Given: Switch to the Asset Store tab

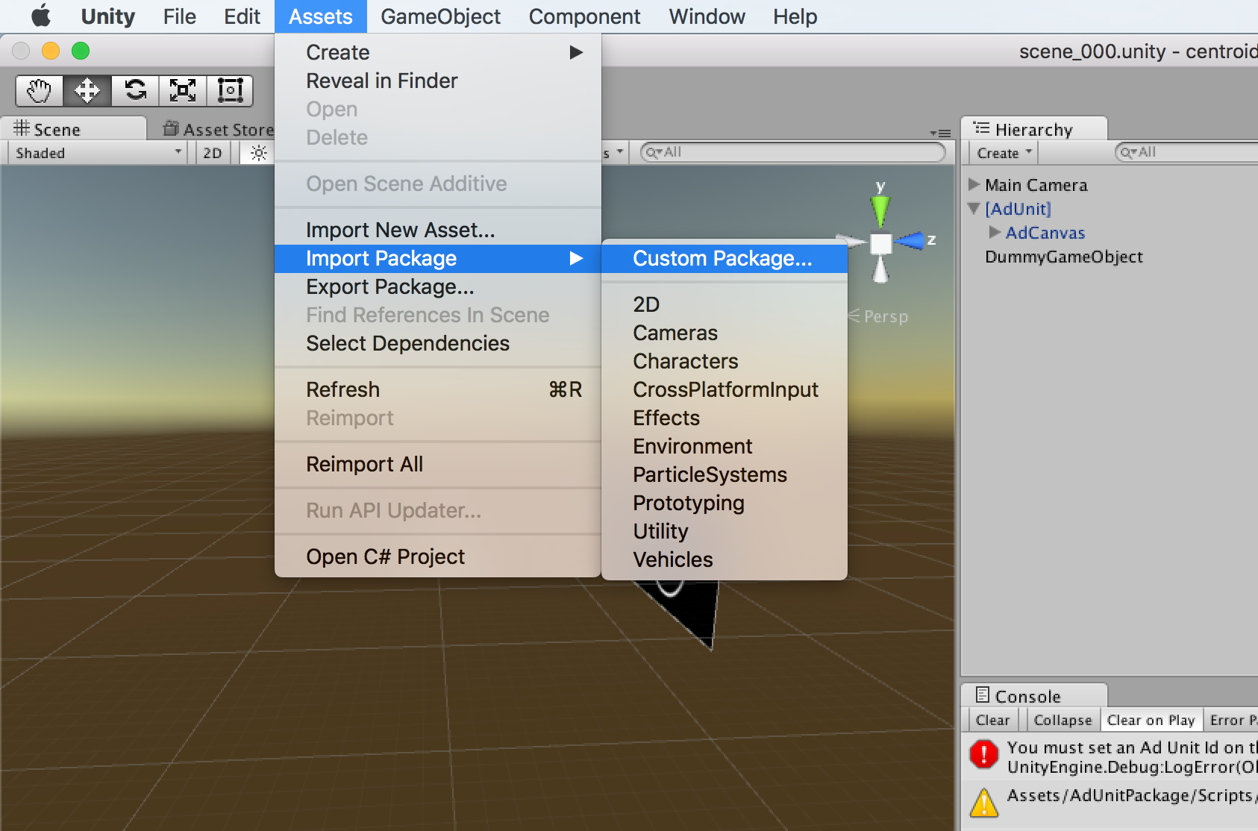Looking at the screenshot, I should (218, 129).
